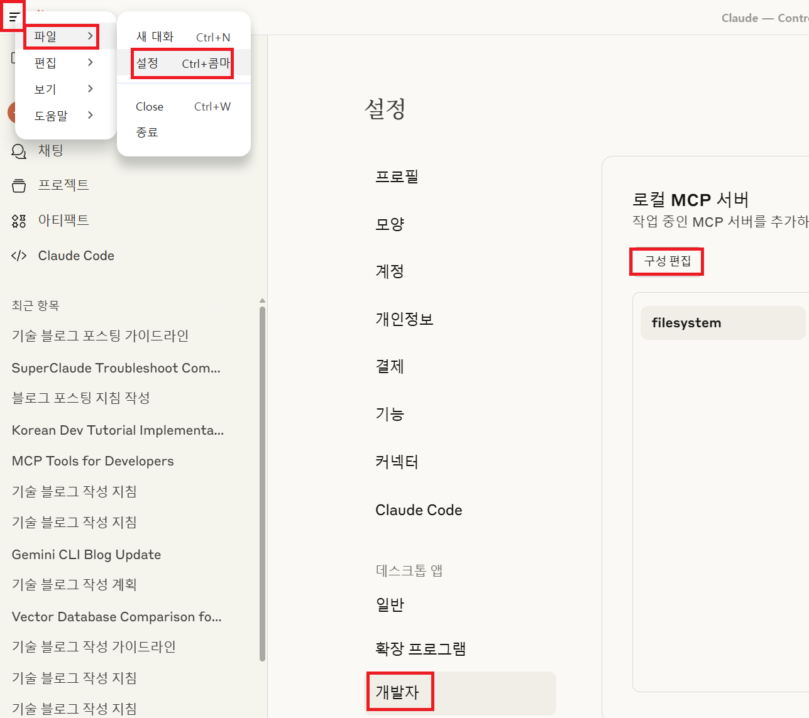Click the code brackets icon beside Claude Code
The image size is (809, 718).
tap(19, 256)
